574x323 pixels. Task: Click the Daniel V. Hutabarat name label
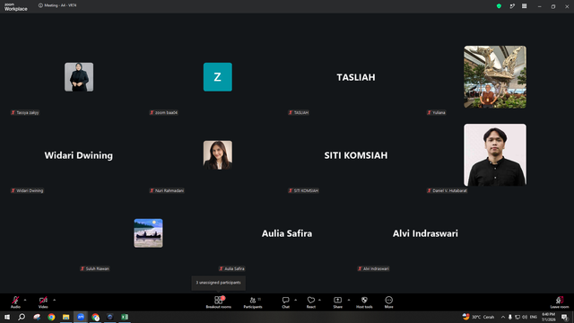(447, 190)
